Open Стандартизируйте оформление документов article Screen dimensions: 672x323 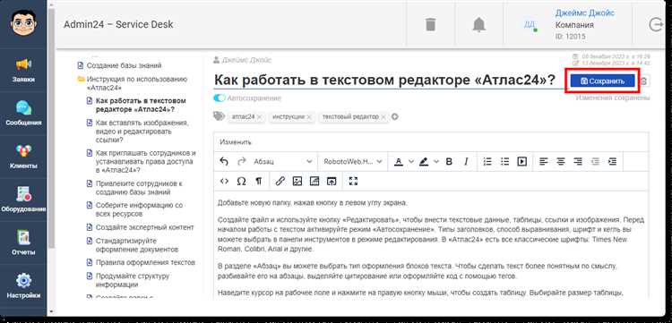[x=137, y=244]
